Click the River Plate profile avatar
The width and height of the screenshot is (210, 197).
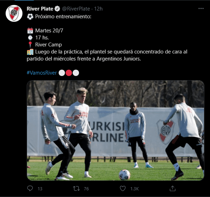pos(14,13)
